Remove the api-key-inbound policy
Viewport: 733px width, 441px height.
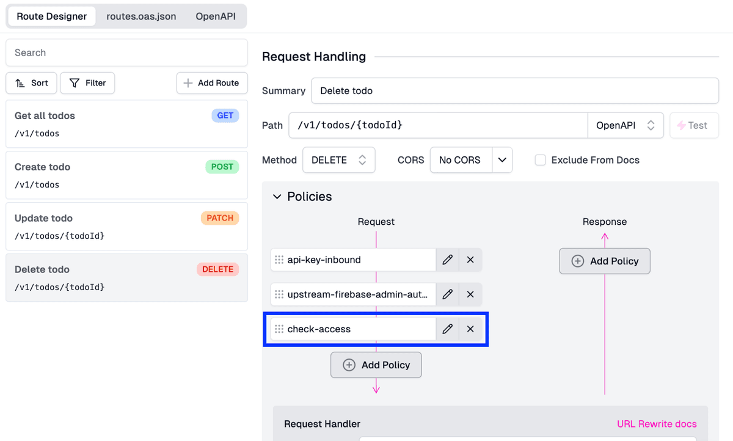coord(470,260)
